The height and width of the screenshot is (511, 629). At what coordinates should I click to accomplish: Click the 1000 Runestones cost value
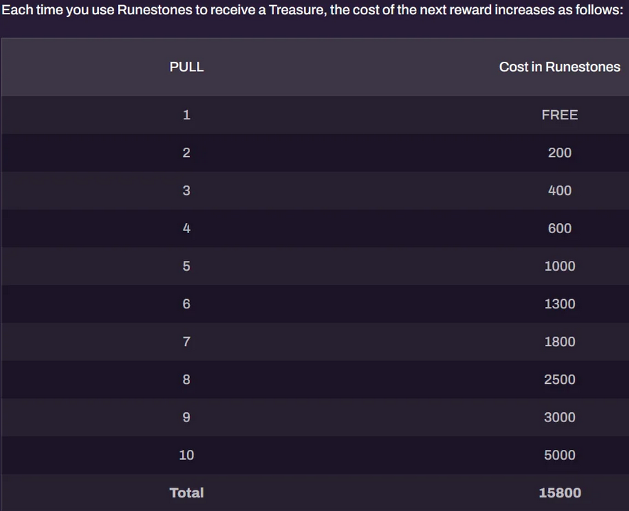point(559,266)
